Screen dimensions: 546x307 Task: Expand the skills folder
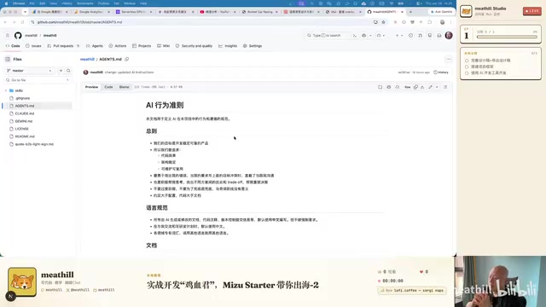[x=6, y=90]
